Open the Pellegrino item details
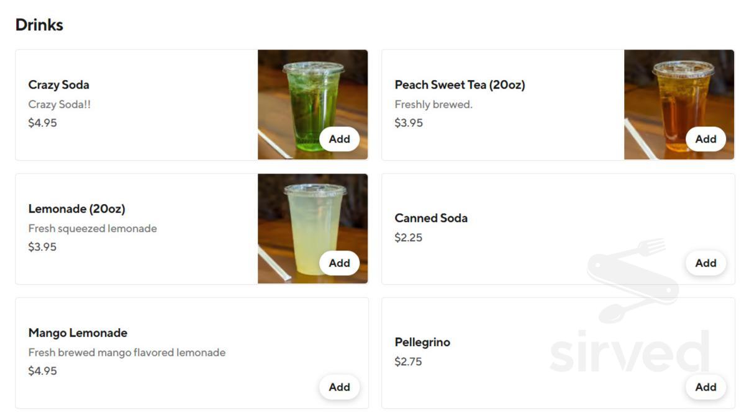 pos(422,342)
